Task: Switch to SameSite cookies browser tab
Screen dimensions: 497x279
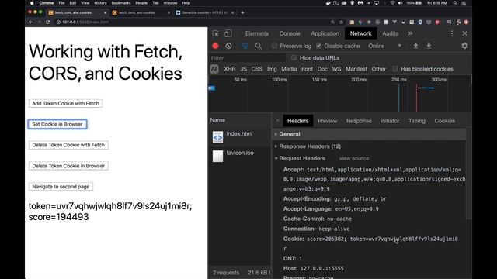Action: click(205, 12)
